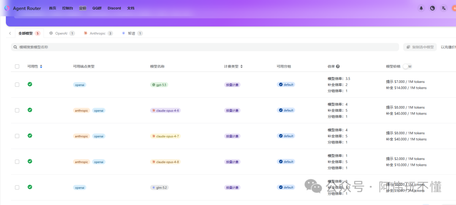Click the default group tag in gpt-5.5 row
The height and width of the screenshot is (205, 456).
tap(286, 84)
